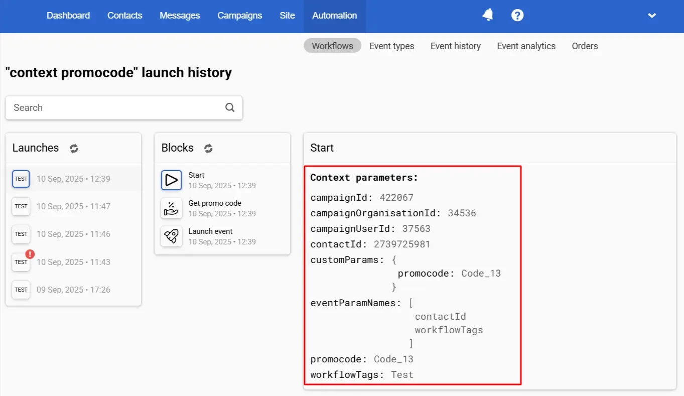Refresh the Blocks list
This screenshot has height=396, width=684.
pos(208,148)
